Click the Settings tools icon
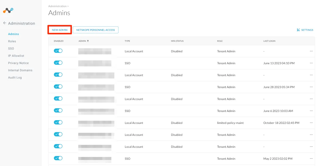This screenshot has height=166, width=319. click(x=298, y=30)
